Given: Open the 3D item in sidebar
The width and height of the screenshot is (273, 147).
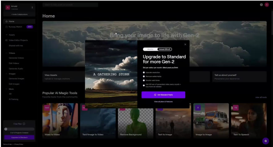Looking at the screenshot, I should pos(10,94).
